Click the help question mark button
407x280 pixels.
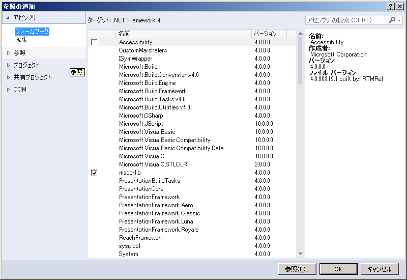[x=391, y=6]
